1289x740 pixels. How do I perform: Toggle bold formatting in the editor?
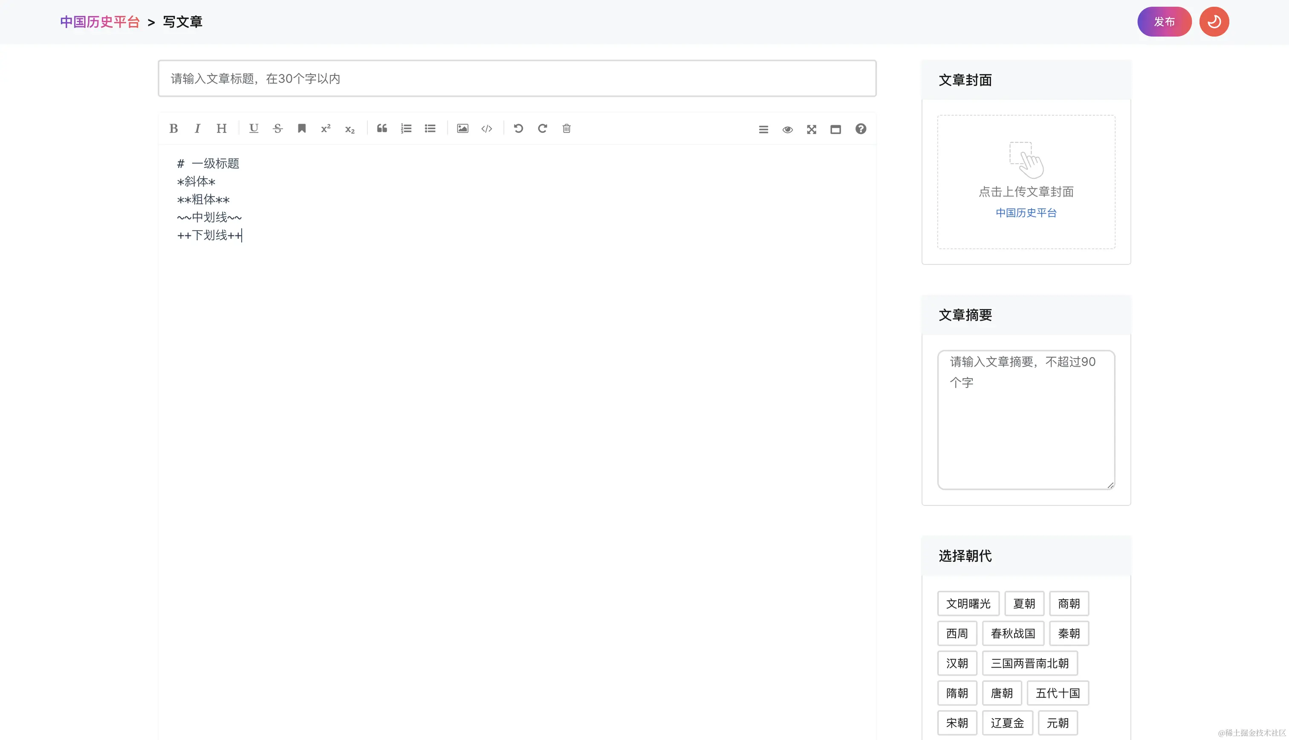173,129
